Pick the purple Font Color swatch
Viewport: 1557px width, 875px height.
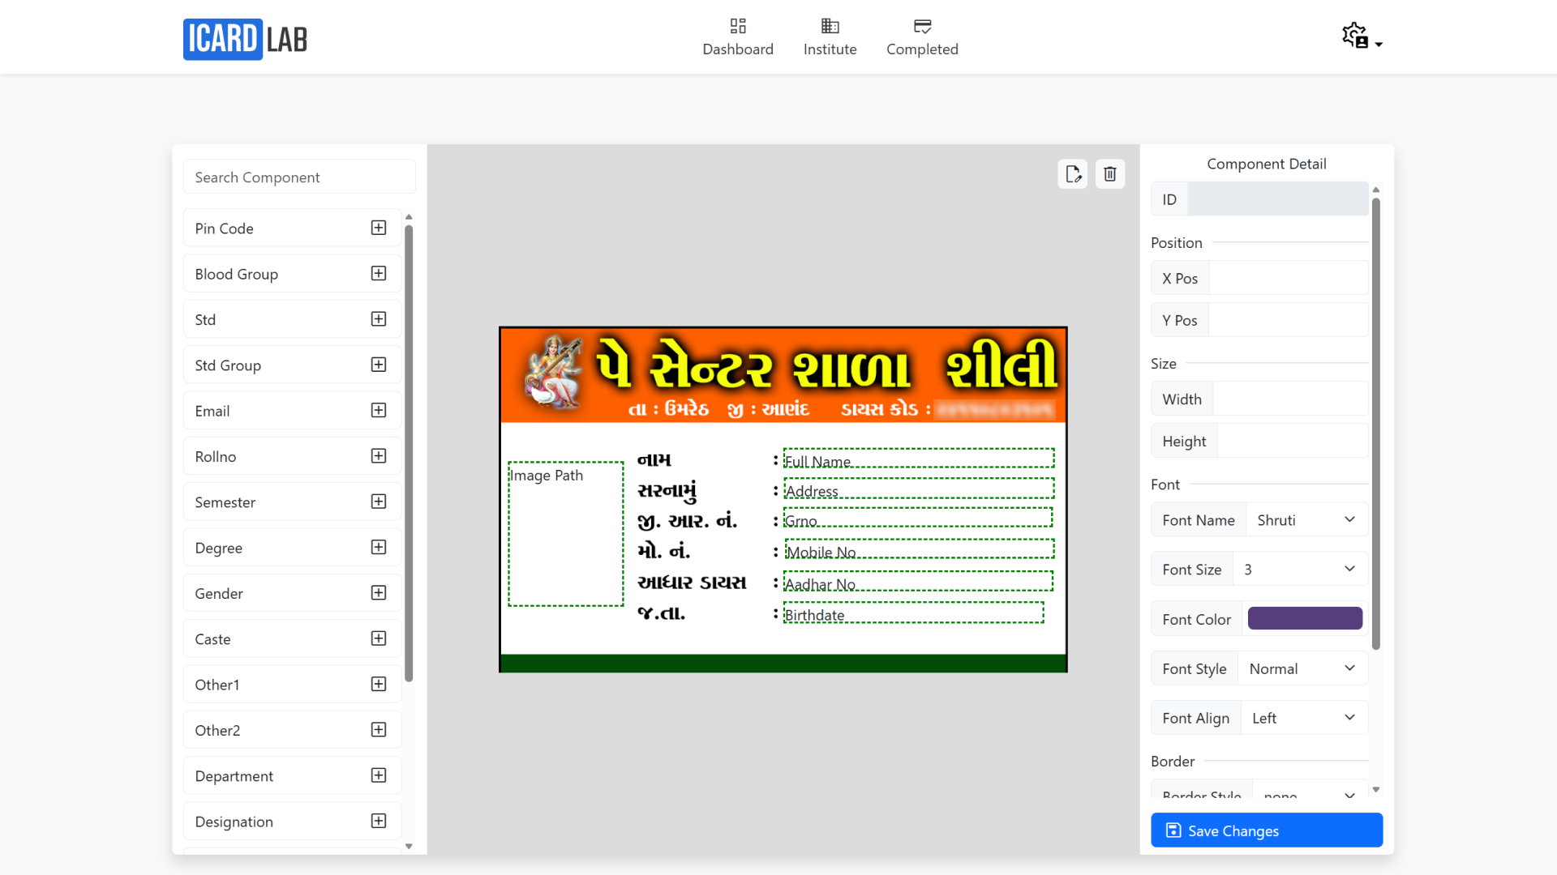click(1305, 618)
